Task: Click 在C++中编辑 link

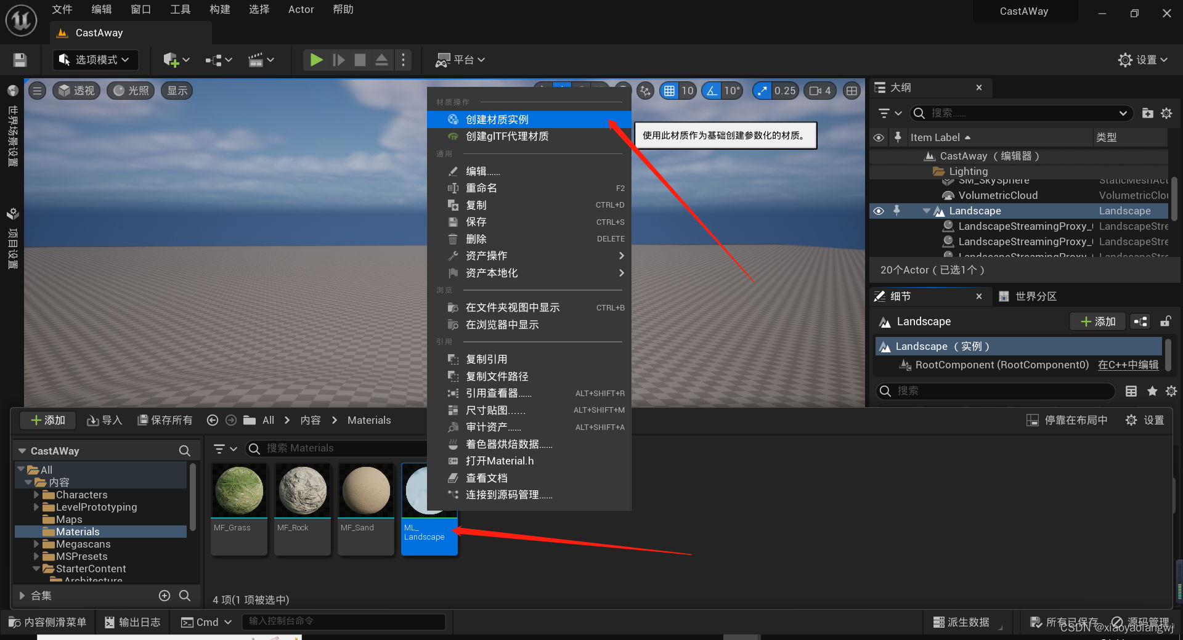Action: tap(1128, 365)
